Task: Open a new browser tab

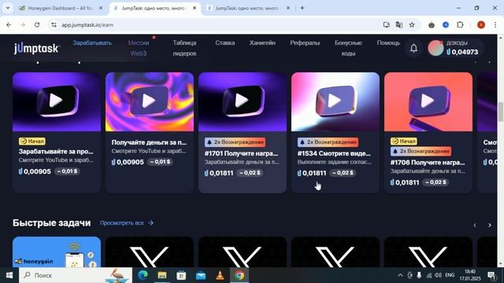Action: click(x=302, y=8)
